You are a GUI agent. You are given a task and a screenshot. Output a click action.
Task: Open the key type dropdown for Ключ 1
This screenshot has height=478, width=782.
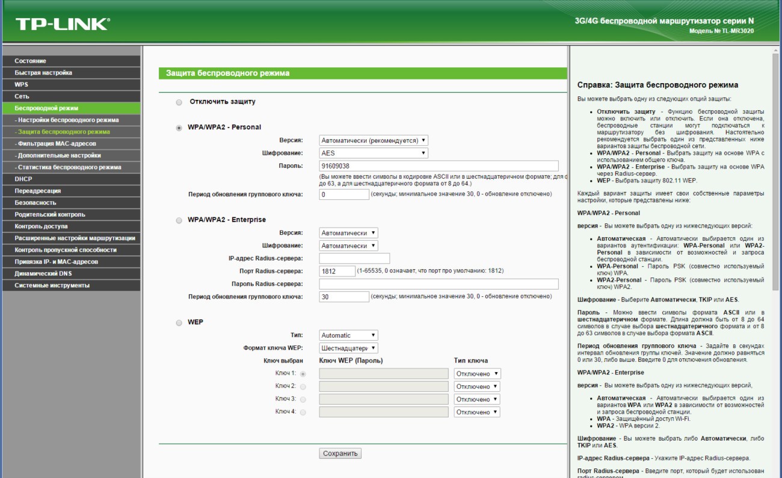click(477, 374)
